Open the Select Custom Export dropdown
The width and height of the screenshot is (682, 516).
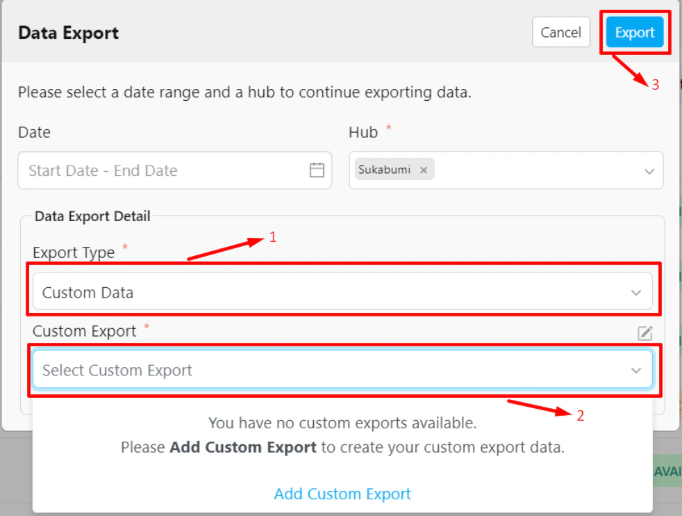tap(342, 370)
